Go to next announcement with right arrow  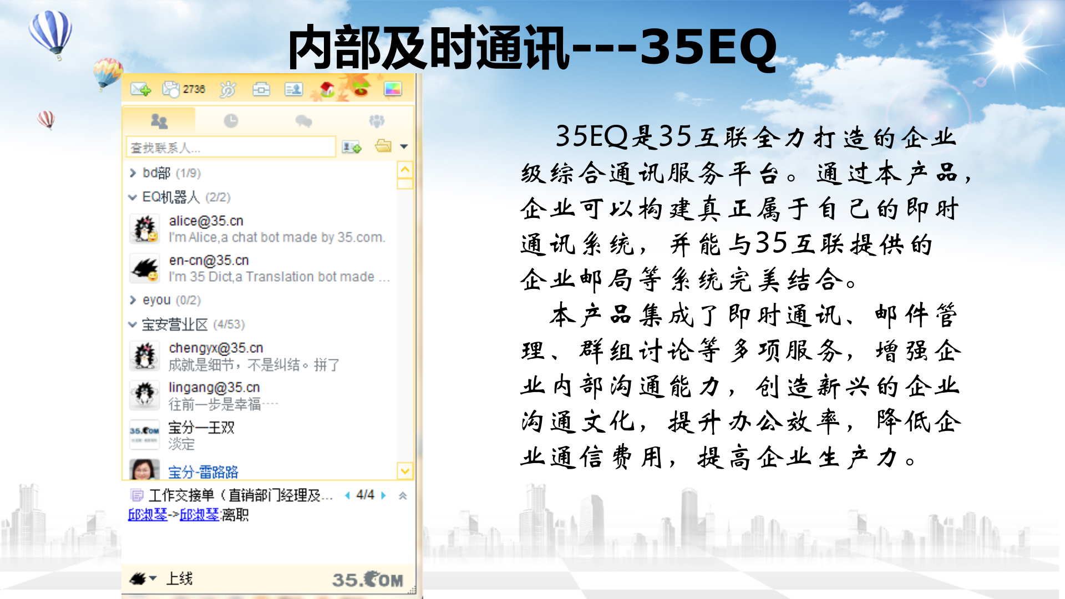[x=383, y=496]
